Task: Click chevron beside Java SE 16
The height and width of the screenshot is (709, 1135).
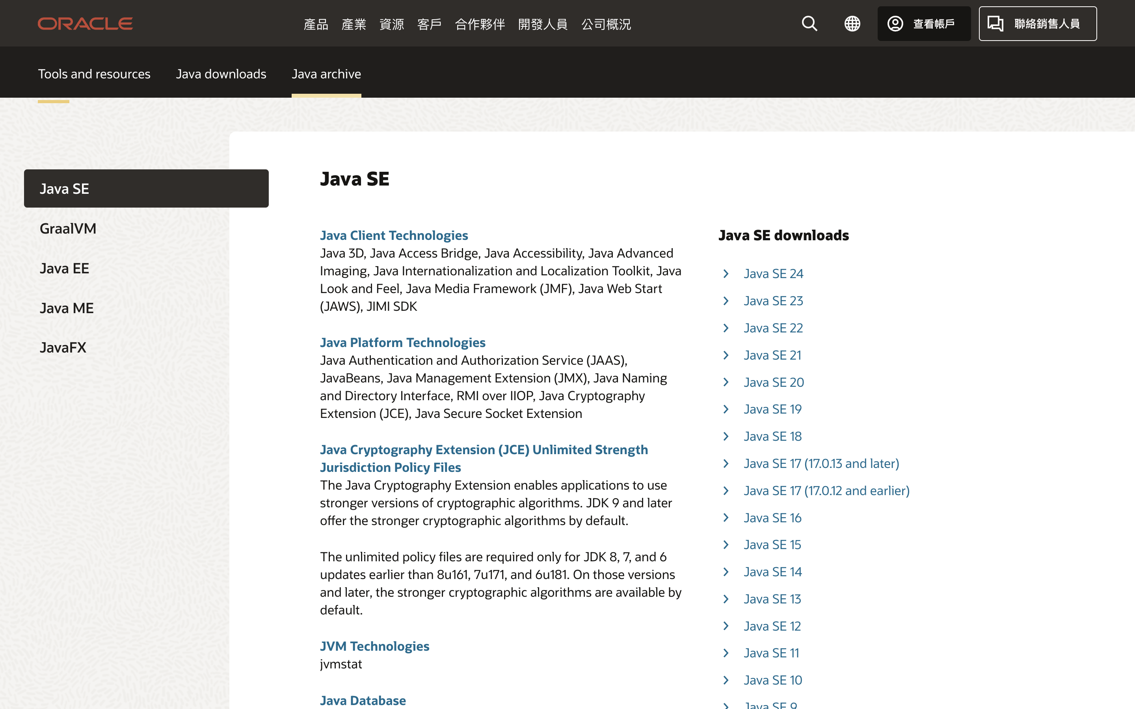Action: 726,518
